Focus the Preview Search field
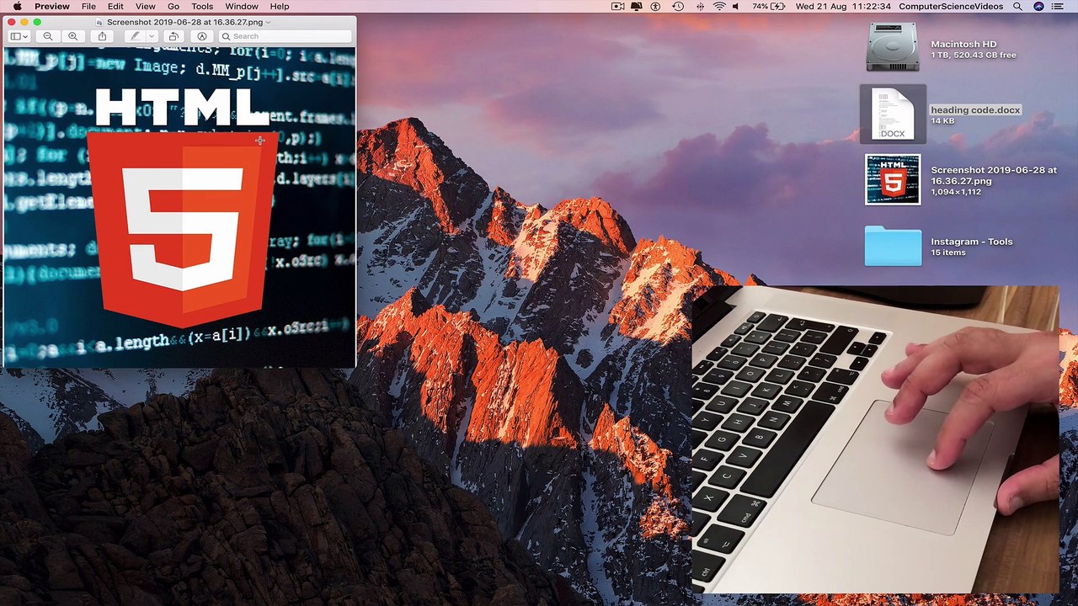 [x=285, y=36]
